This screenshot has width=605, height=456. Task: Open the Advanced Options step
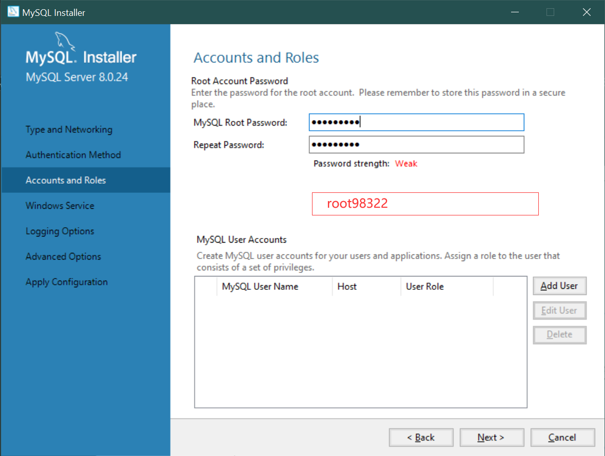point(63,256)
